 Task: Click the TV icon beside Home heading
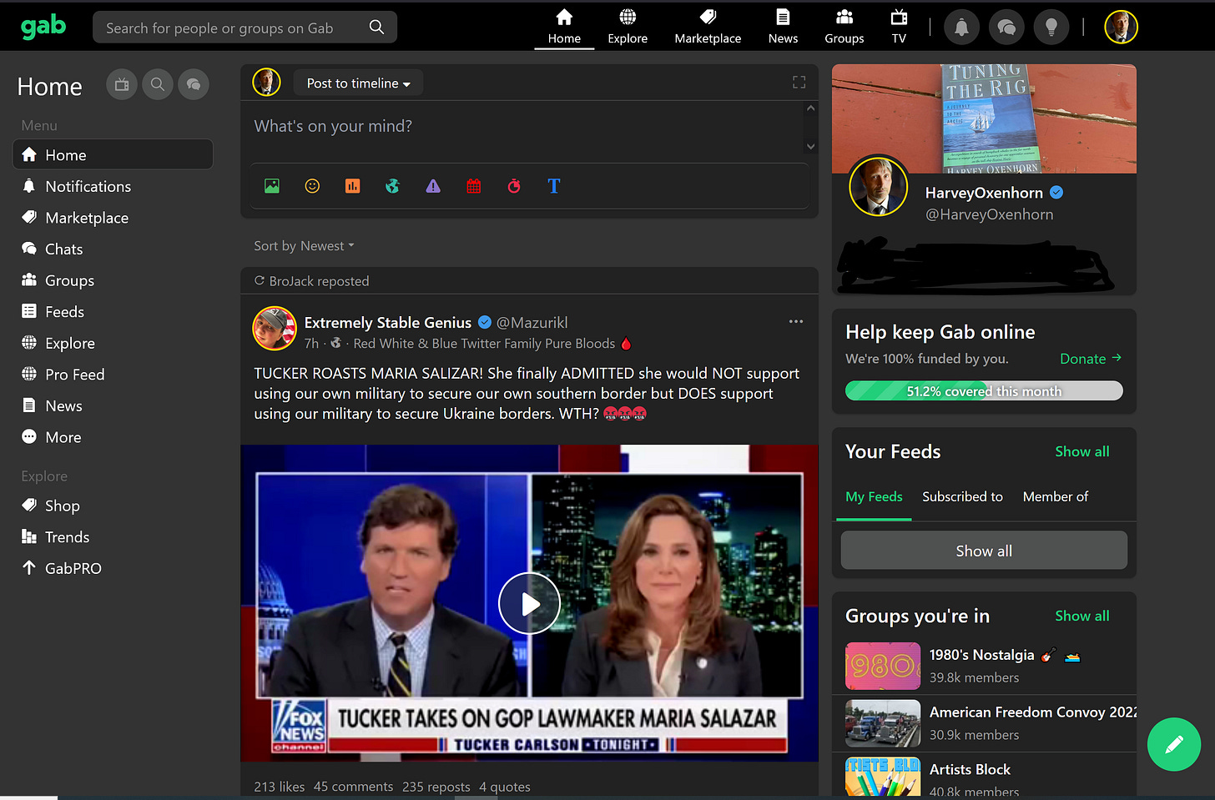click(x=122, y=84)
